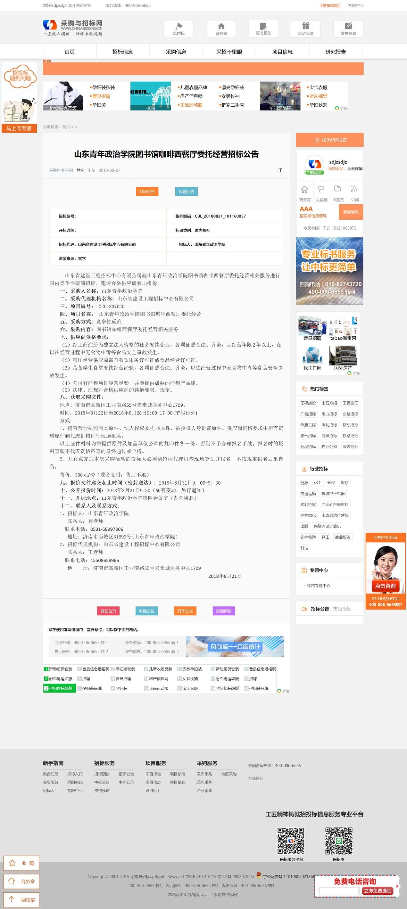The height and width of the screenshot is (909, 407).
Task: Switch to larger font size T
Action: 281,170
